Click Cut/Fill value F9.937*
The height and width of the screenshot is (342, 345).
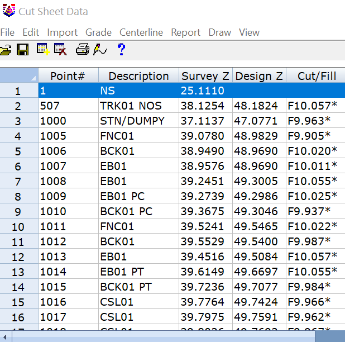(315, 211)
